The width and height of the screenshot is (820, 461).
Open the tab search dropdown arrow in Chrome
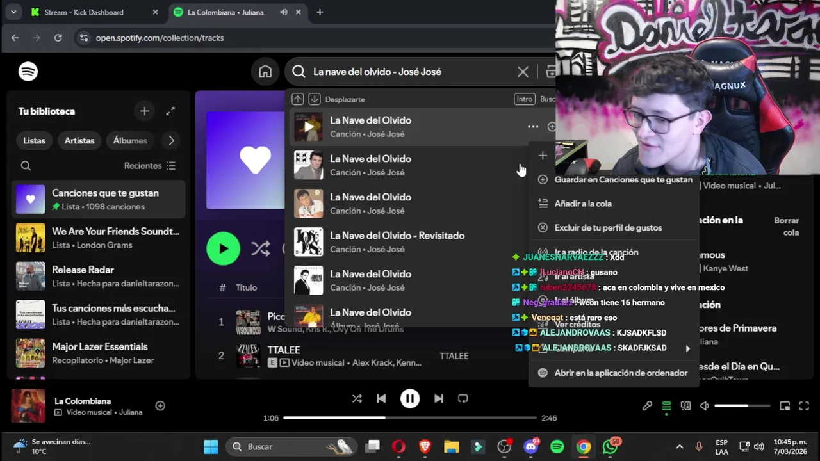coord(13,12)
